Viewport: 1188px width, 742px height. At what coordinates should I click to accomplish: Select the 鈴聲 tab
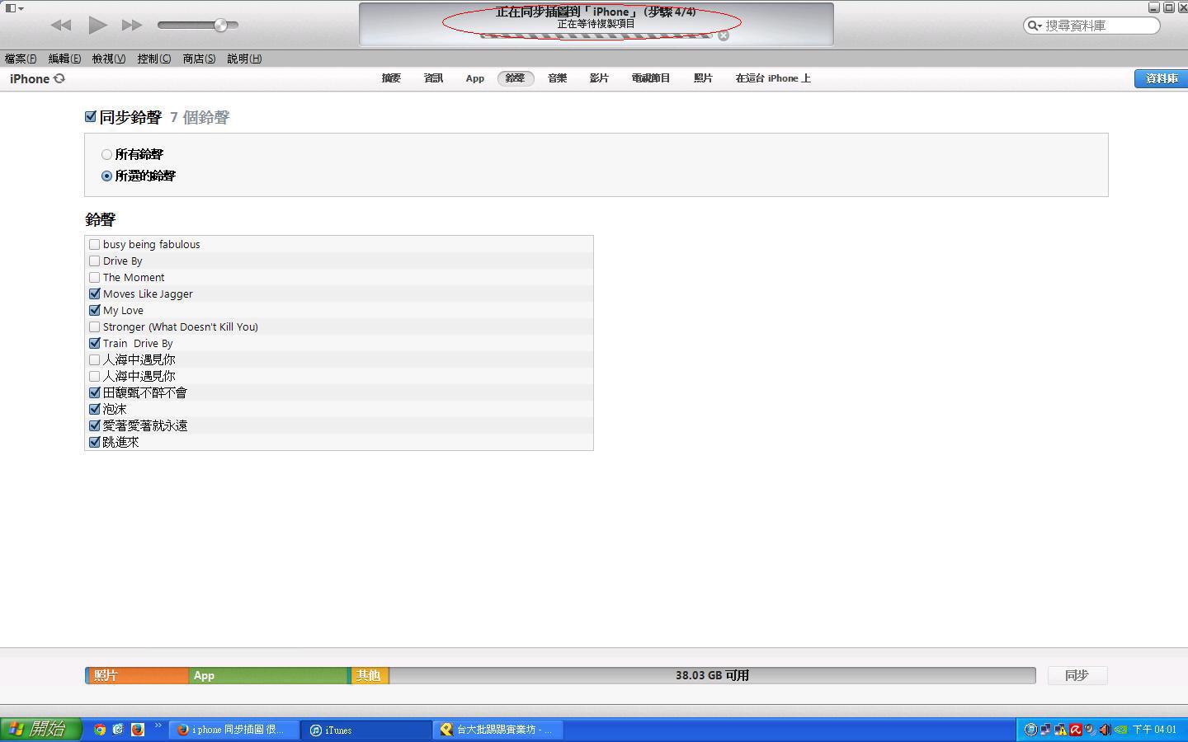click(516, 78)
